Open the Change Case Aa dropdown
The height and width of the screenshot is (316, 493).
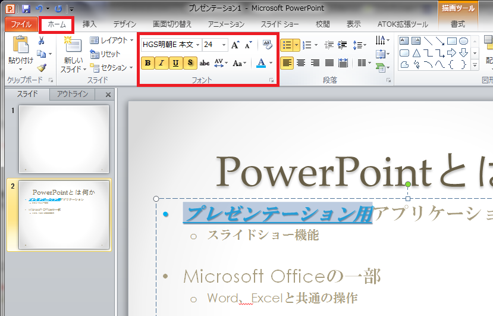pos(240,63)
